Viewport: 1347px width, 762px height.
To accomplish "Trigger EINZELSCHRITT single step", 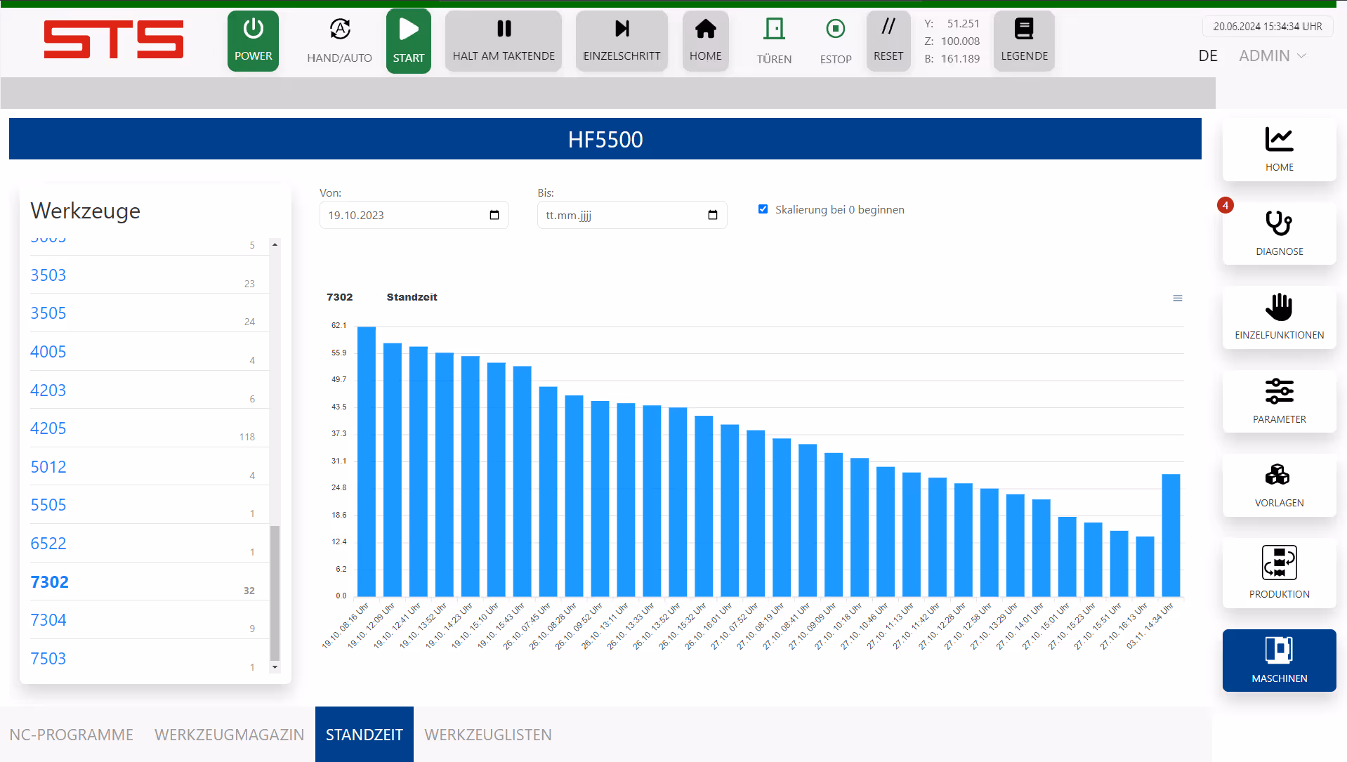I will 622,41.
